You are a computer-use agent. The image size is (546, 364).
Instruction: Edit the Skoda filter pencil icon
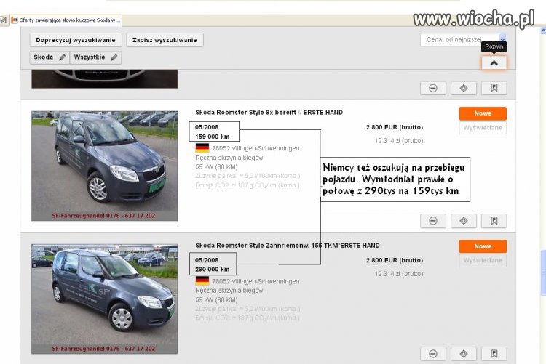(x=62, y=57)
